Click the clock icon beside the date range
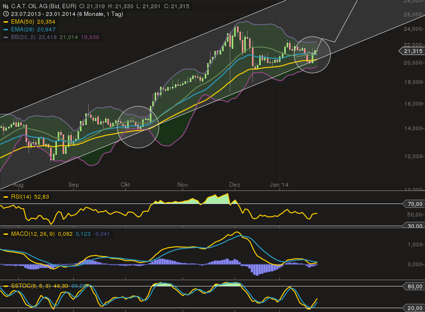The image size is (425, 312). (x=5, y=14)
